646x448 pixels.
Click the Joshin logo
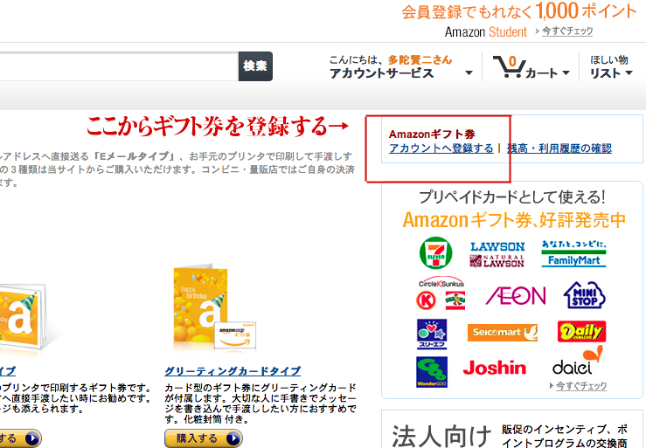495,368
